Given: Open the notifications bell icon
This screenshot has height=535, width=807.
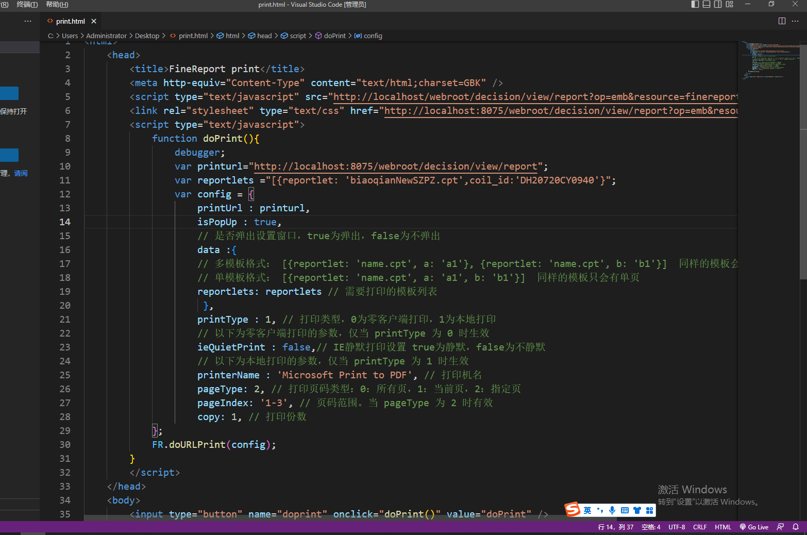Looking at the screenshot, I should pos(796,527).
